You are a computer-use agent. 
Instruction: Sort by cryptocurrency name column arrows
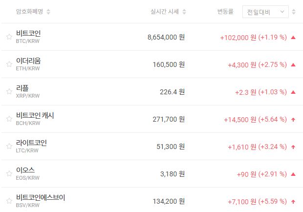[x=48, y=12]
